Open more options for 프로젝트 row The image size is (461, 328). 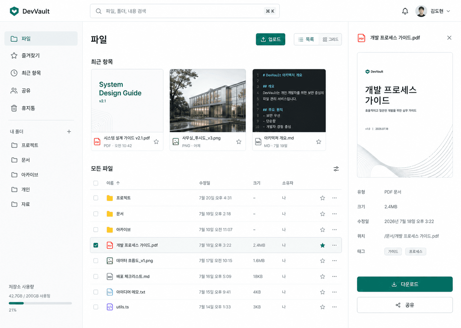coord(335,198)
